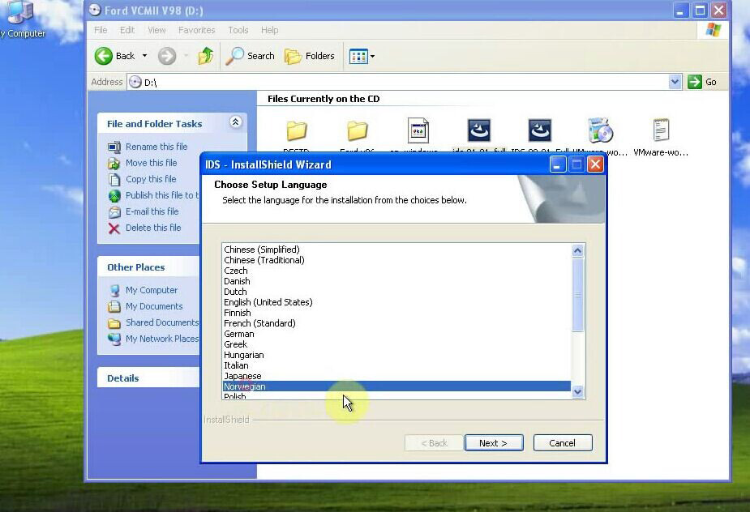Select Finnish in language list
Screen dimensions: 750x512
tap(397, 313)
